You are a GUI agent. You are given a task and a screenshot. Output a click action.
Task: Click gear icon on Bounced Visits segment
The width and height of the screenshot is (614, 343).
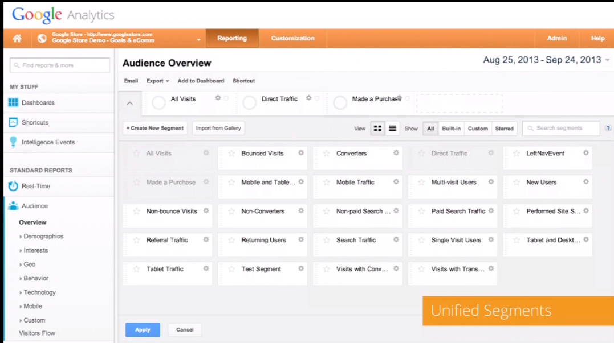point(301,153)
